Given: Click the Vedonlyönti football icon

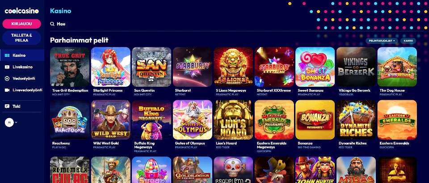Looking at the screenshot, I should click(x=7, y=78).
